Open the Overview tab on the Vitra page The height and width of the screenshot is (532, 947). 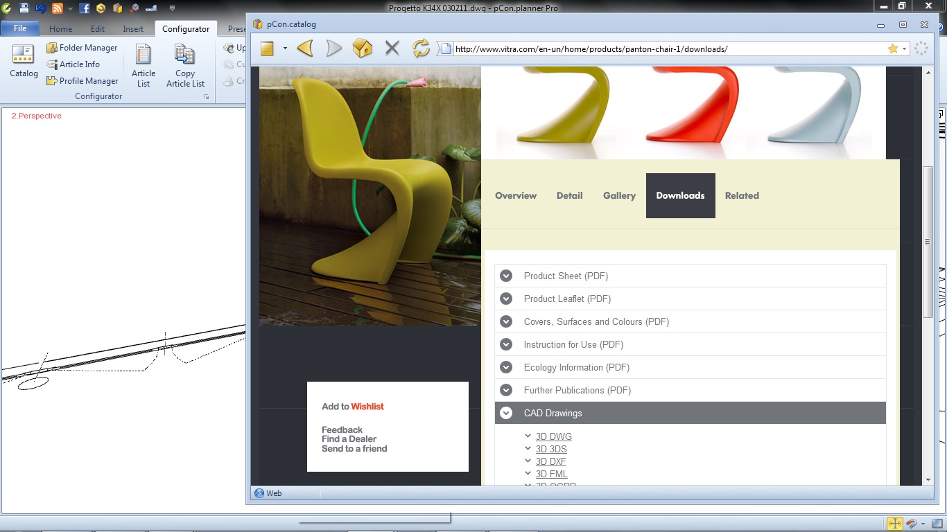[x=516, y=196]
